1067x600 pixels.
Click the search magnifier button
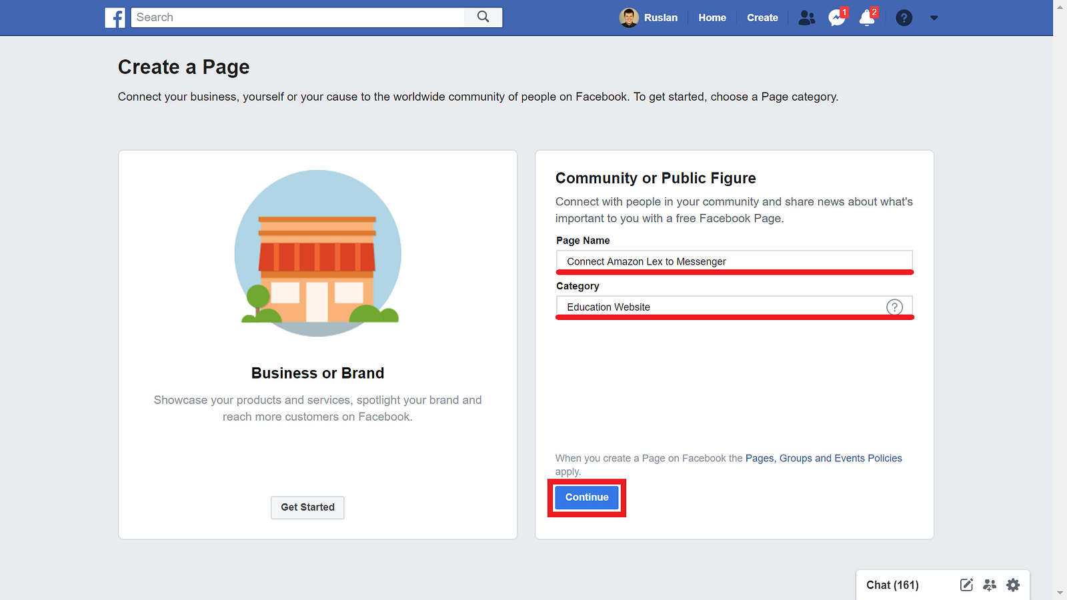(x=483, y=17)
